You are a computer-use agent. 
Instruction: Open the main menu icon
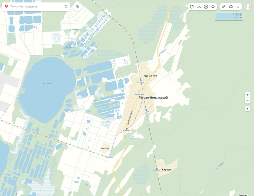pos(238,6)
